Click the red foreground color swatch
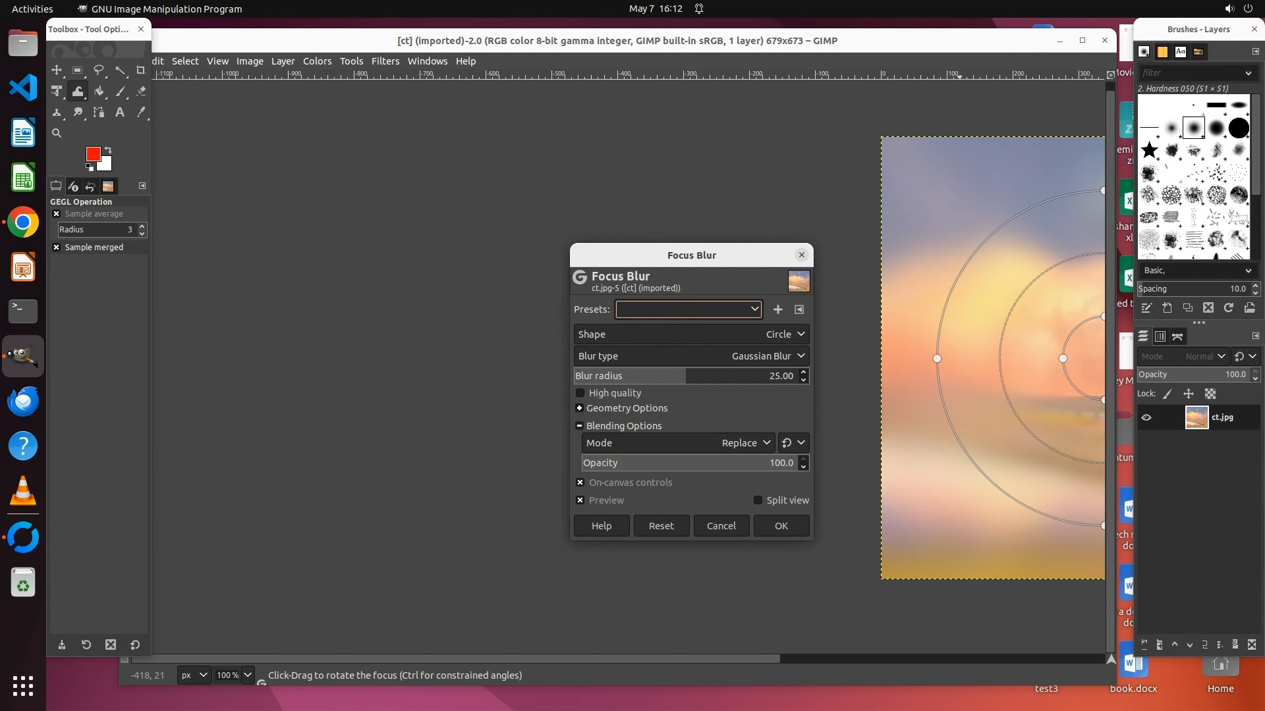 click(x=93, y=154)
